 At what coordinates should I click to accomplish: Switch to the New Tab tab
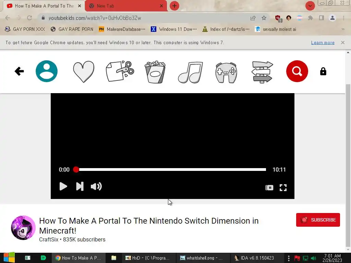pyautogui.click(x=126, y=6)
